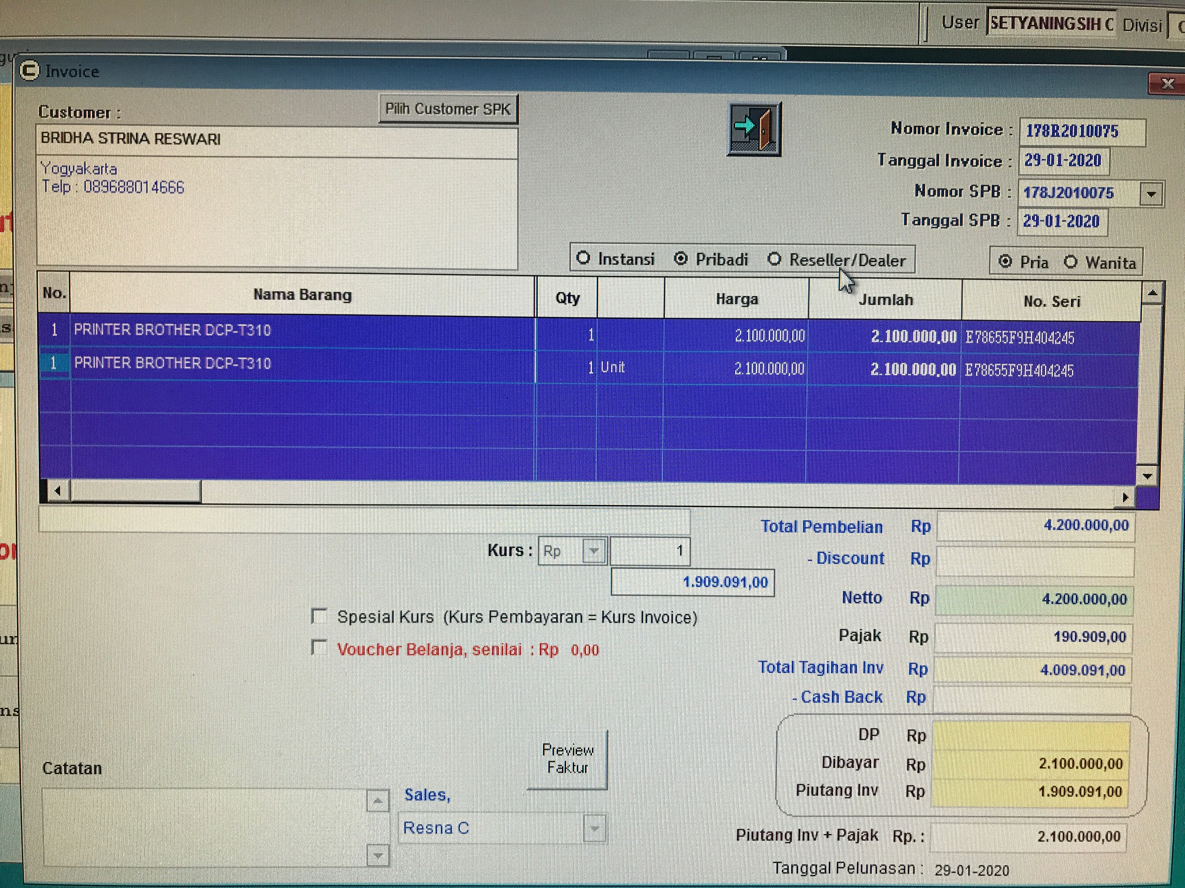The height and width of the screenshot is (888, 1185).
Task: Select the Reseller/Dealer option
Action: tap(774, 260)
